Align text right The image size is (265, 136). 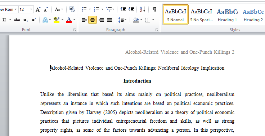(101, 20)
